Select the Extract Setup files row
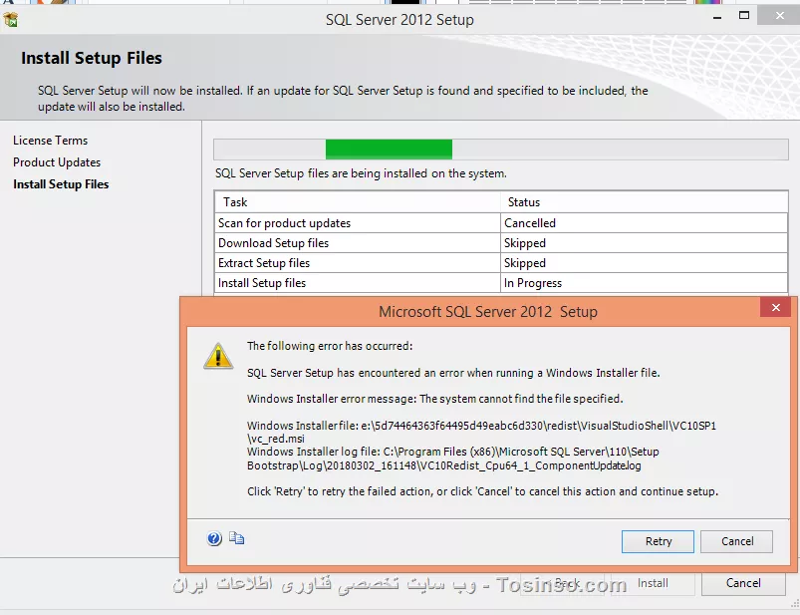Screen dimensions: 800x615 click(501, 263)
